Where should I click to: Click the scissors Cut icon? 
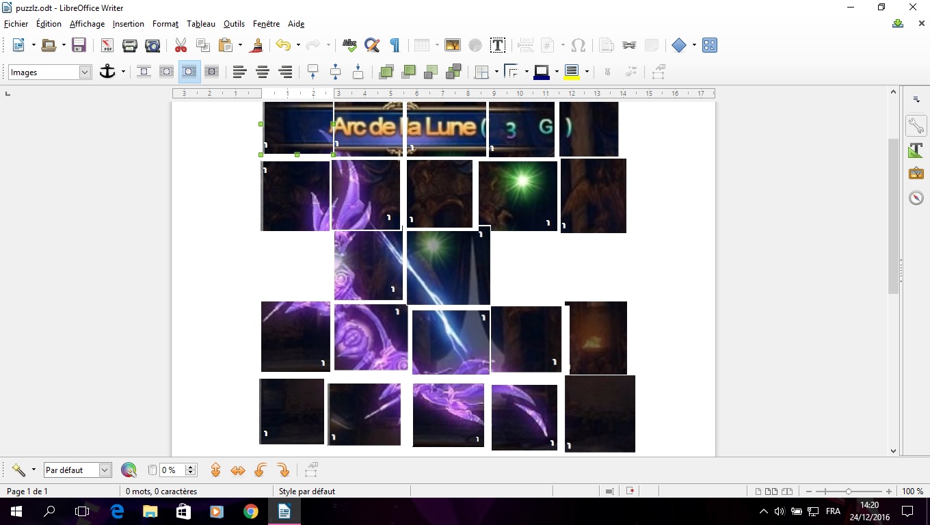click(181, 46)
